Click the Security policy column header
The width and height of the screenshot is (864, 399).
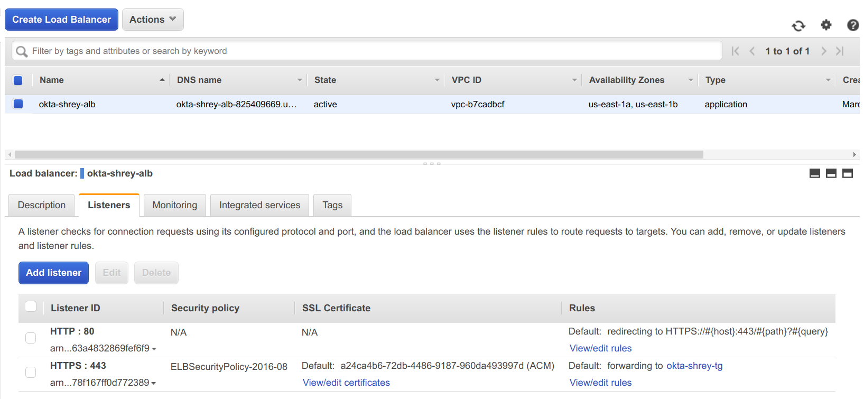205,308
